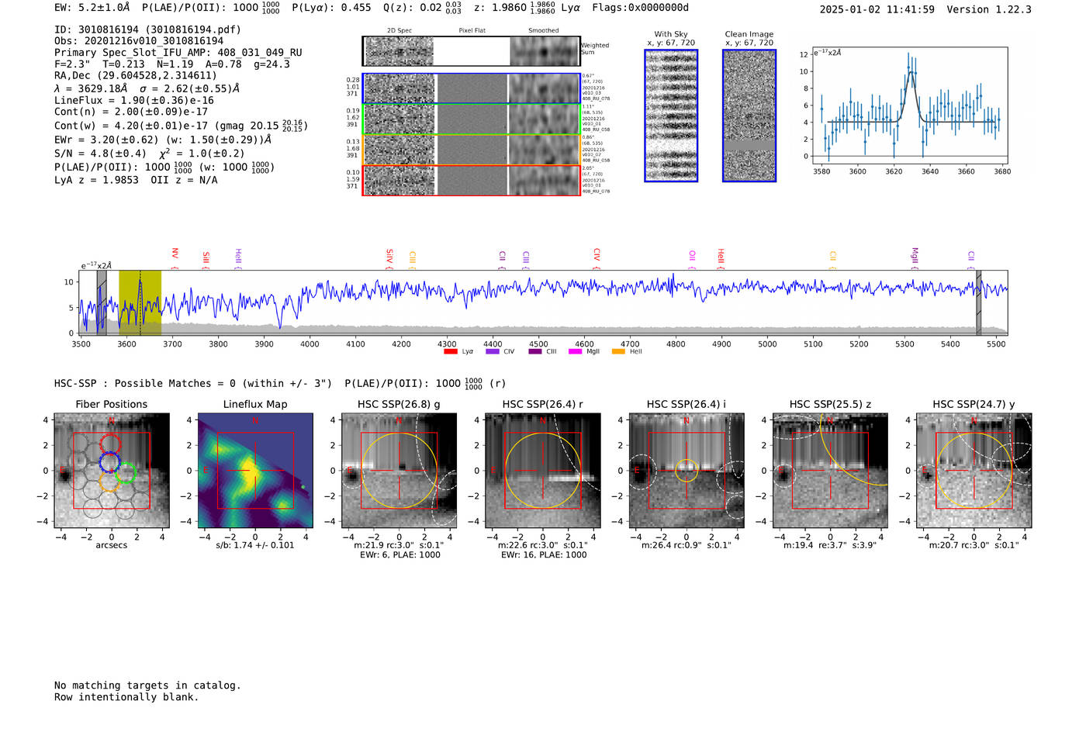Click the red dashed fiber circle
Image resolution: width=1086 pixels, height=739 pixels.
click(x=110, y=444)
